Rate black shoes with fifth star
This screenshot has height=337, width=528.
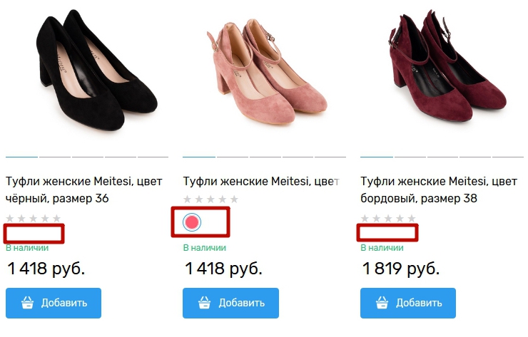[57, 218]
